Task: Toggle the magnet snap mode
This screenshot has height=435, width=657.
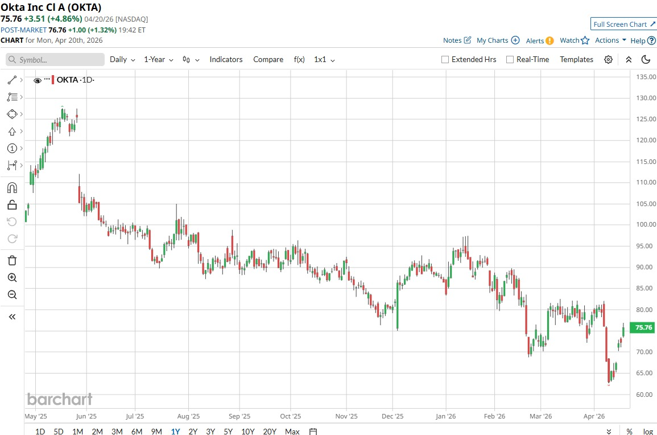Action: pyautogui.click(x=12, y=187)
